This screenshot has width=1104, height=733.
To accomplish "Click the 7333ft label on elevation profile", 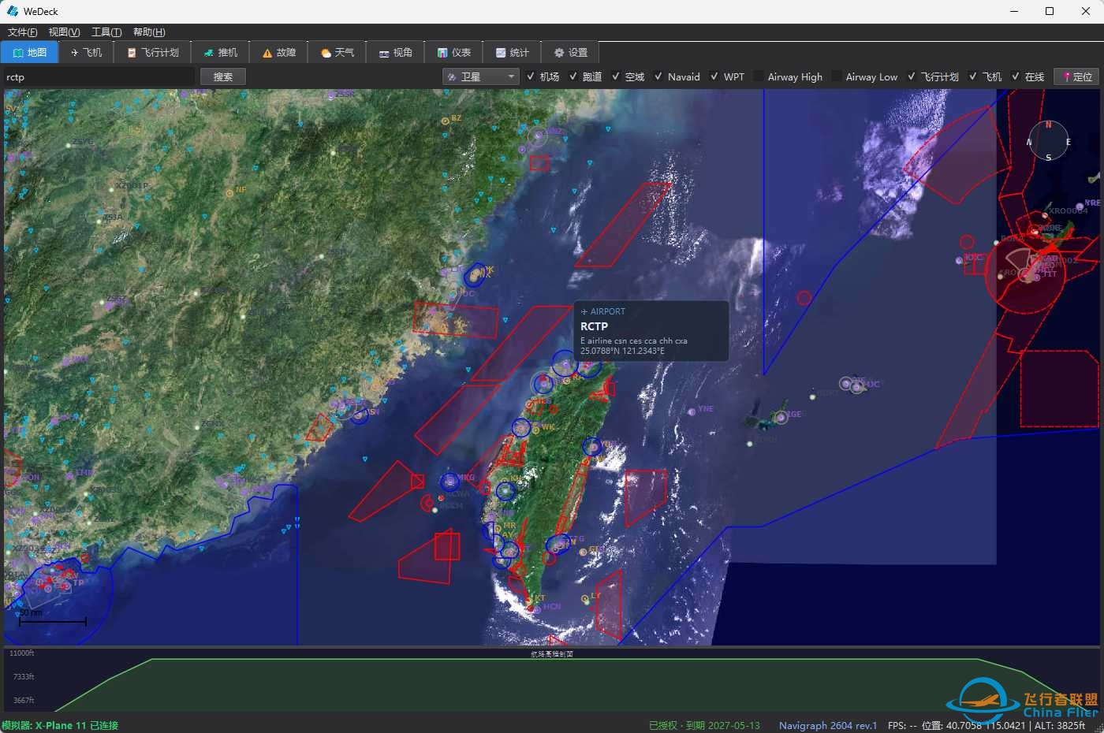I will [24, 677].
